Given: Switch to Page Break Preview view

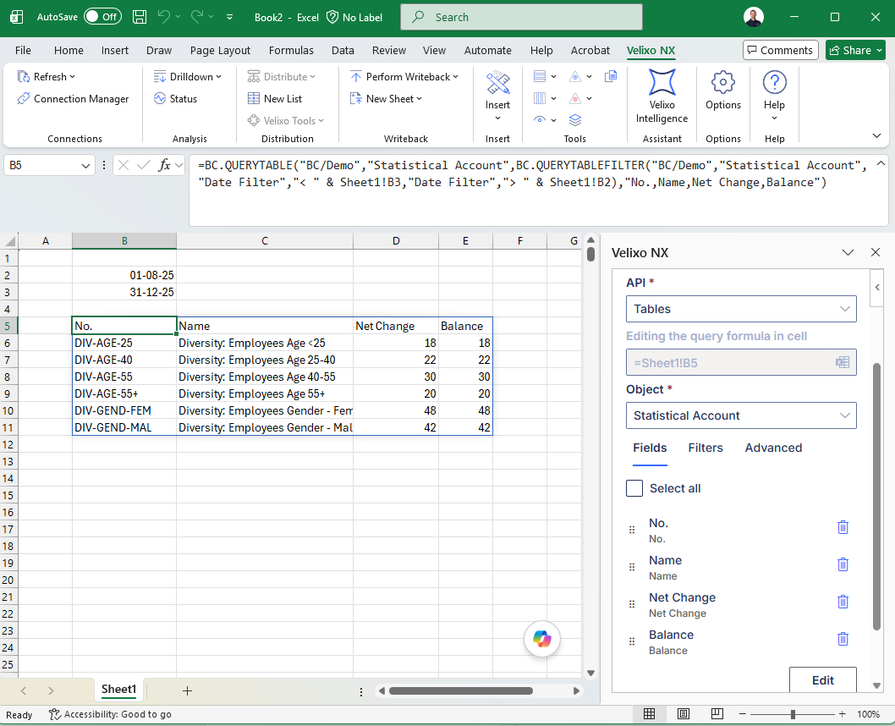Looking at the screenshot, I should pyautogui.click(x=717, y=714).
